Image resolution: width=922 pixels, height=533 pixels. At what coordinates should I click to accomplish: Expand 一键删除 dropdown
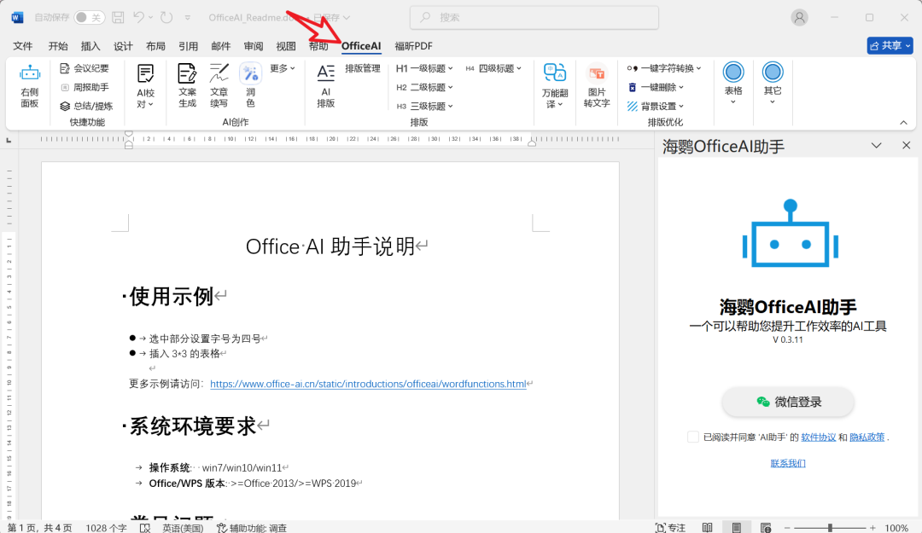point(656,88)
